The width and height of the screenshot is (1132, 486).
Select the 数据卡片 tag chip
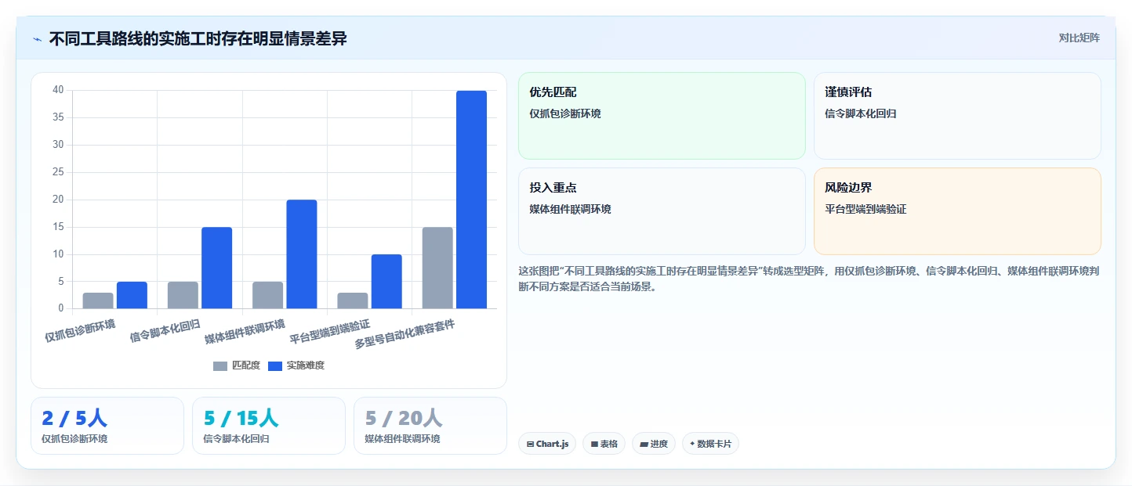[x=710, y=444]
